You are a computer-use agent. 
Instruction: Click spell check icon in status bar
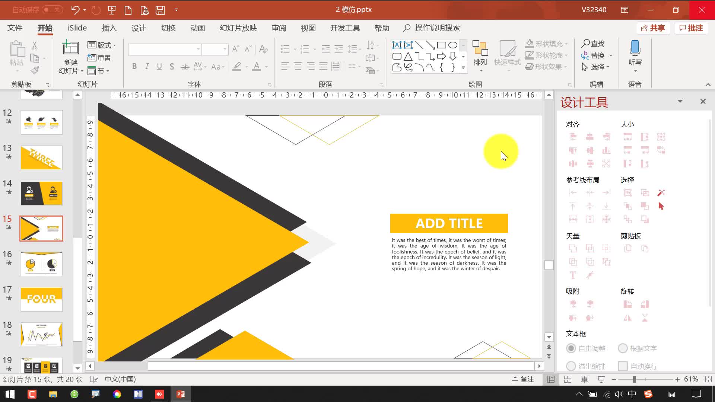pyautogui.click(x=94, y=379)
